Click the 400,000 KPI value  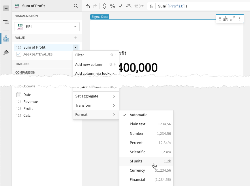pyautogui.click(x=138, y=68)
